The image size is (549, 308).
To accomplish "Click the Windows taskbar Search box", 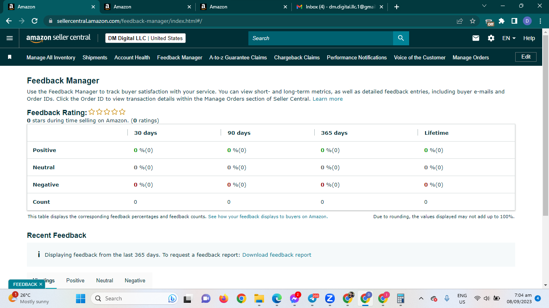I will 134,298.
